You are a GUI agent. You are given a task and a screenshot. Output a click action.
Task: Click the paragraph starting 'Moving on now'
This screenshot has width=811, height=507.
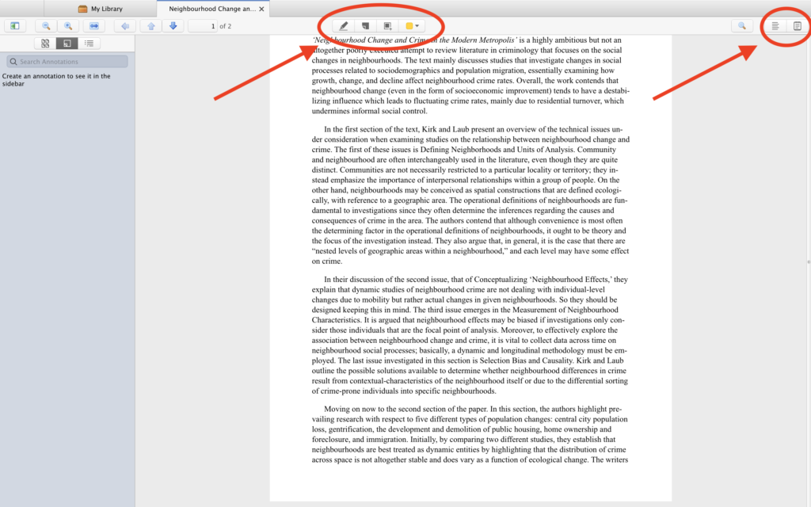[470, 434]
